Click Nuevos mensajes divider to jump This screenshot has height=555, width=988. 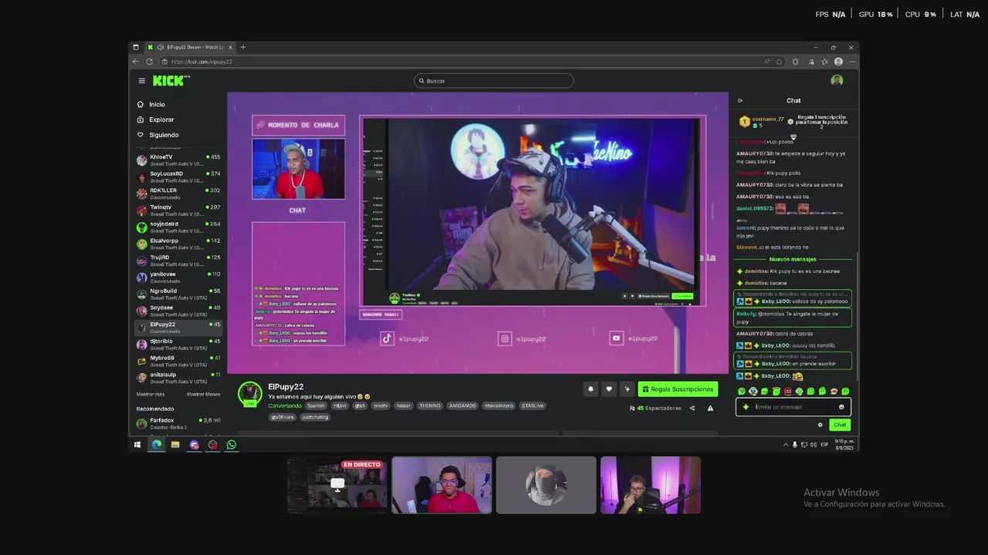[x=793, y=259]
